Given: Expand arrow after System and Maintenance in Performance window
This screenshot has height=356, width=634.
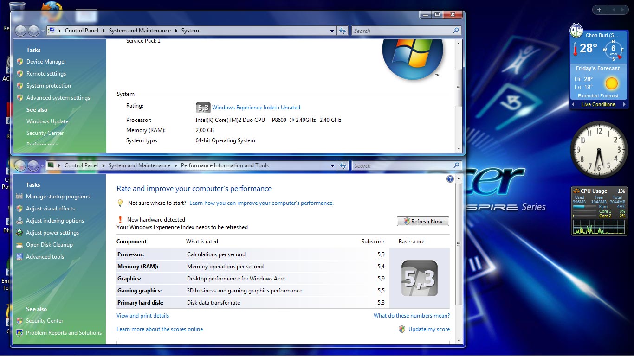Looking at the screenshot, I should tap(175, 165).
